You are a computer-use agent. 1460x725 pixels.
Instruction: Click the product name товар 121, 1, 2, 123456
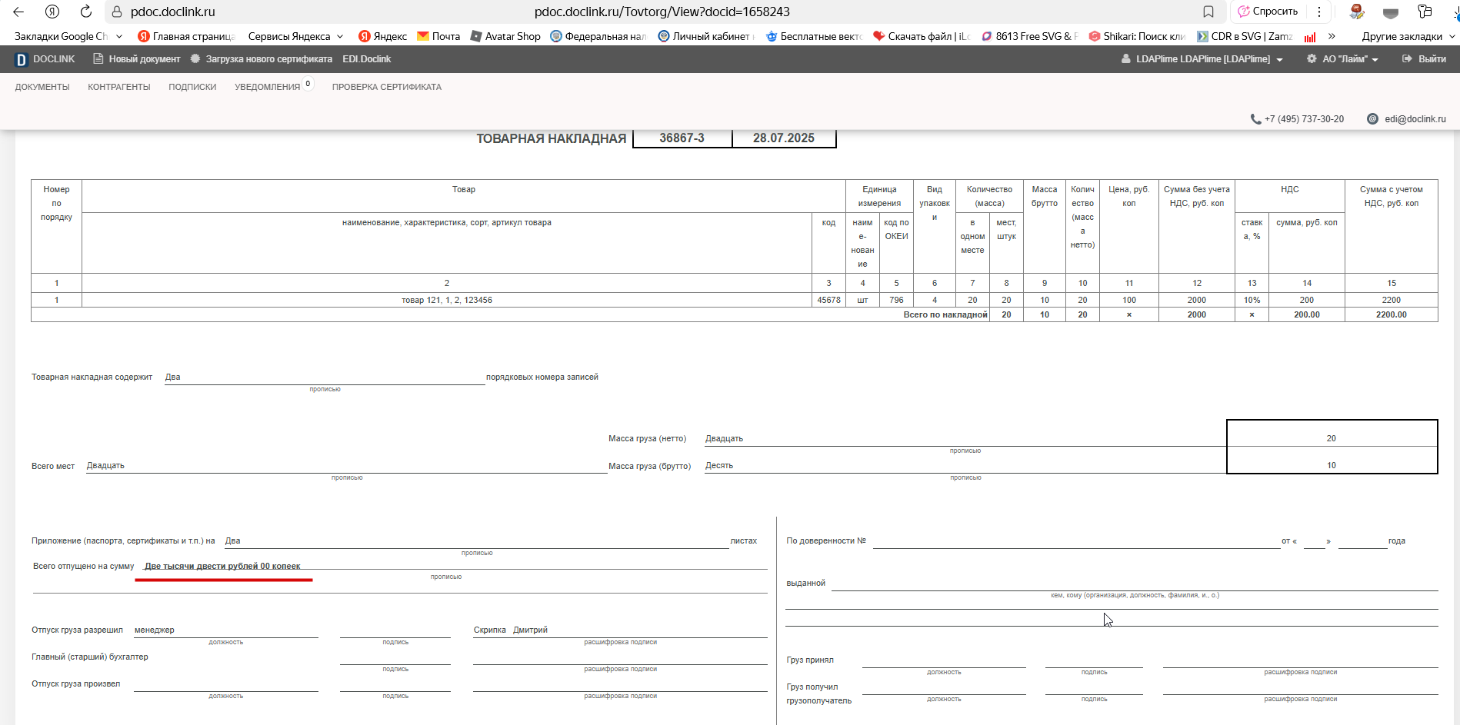click(x=447, y=300)
